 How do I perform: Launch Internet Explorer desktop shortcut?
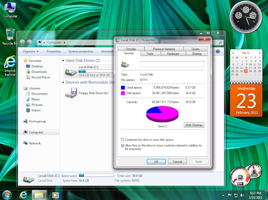click(10, 66)
